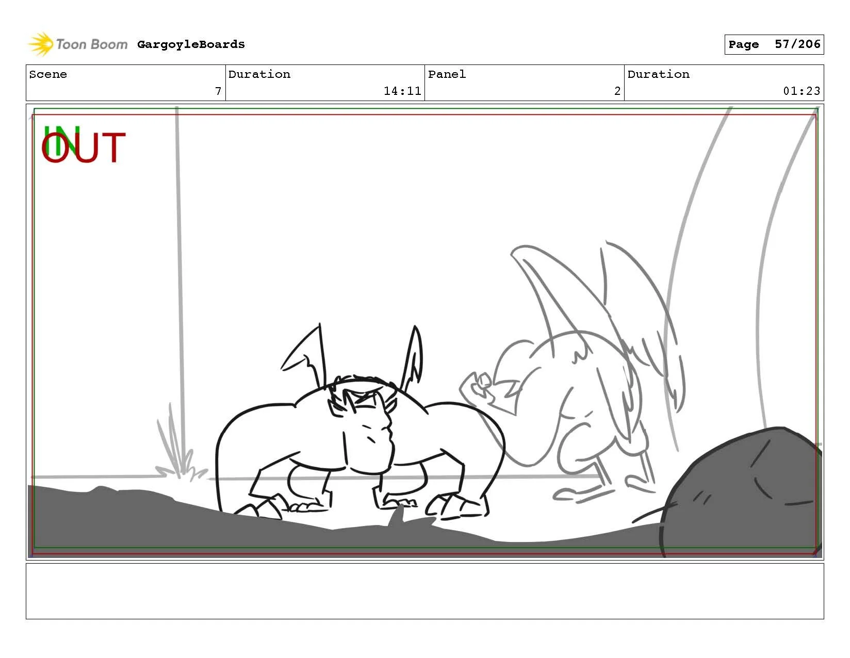Click the panel number 2
Viewport: 850px width, 658px height.
pyautogui.click(x=617, y=91)
